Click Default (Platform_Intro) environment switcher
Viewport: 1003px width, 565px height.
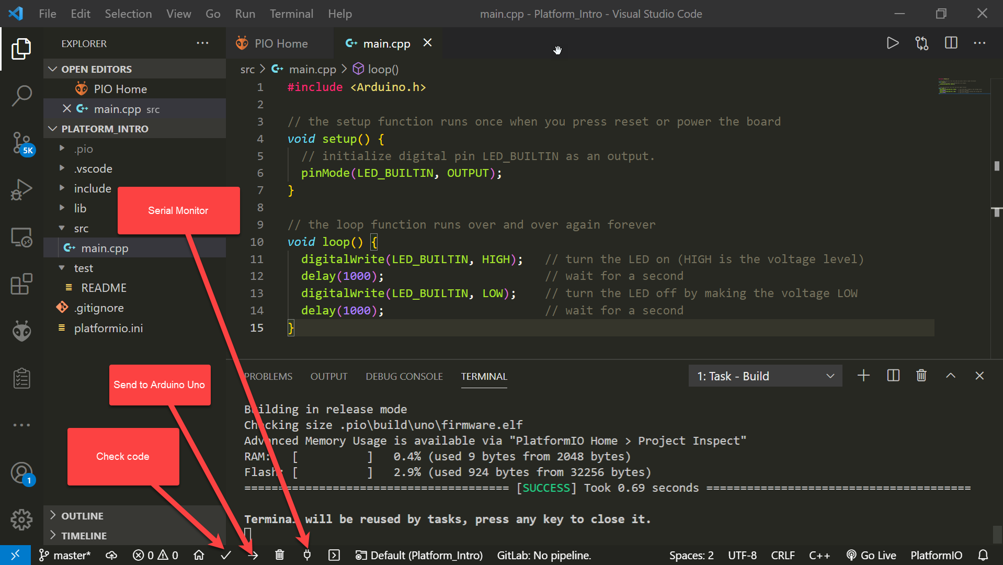tap(419, 555)
